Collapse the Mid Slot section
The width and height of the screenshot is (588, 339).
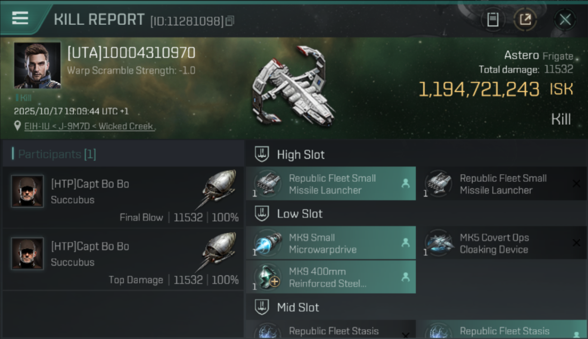tap(262, 308)
